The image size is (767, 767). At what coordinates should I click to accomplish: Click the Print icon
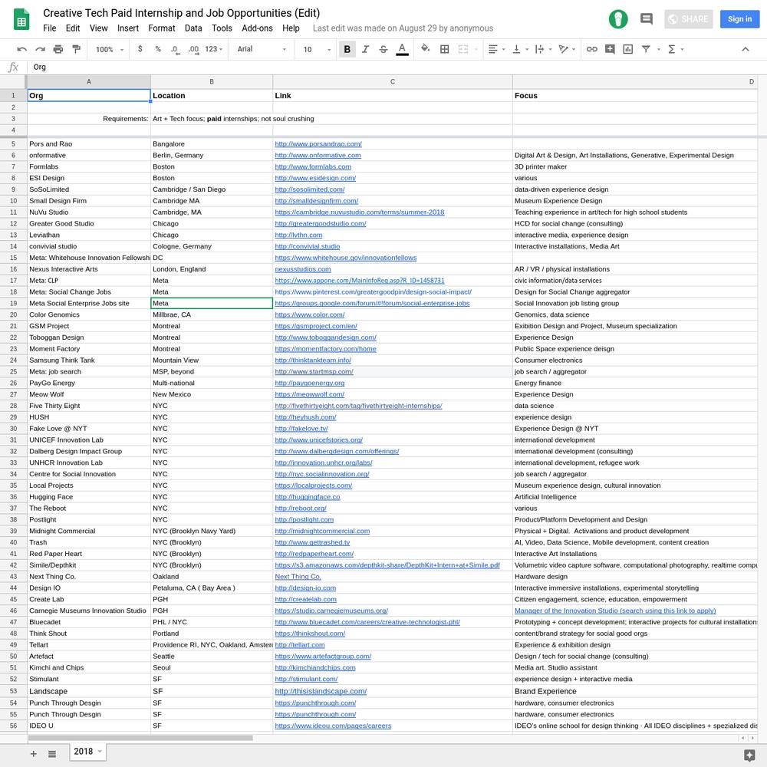tap(58, 49)
